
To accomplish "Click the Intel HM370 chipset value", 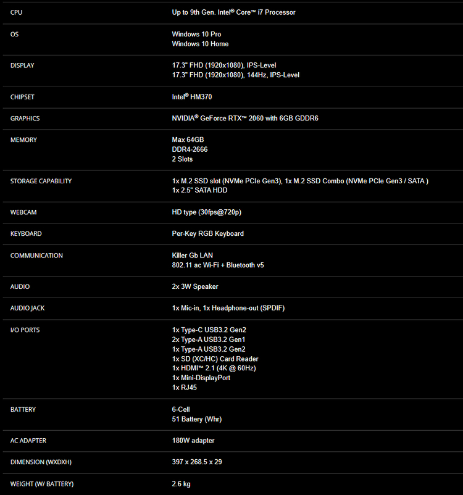I will point(192,97).
